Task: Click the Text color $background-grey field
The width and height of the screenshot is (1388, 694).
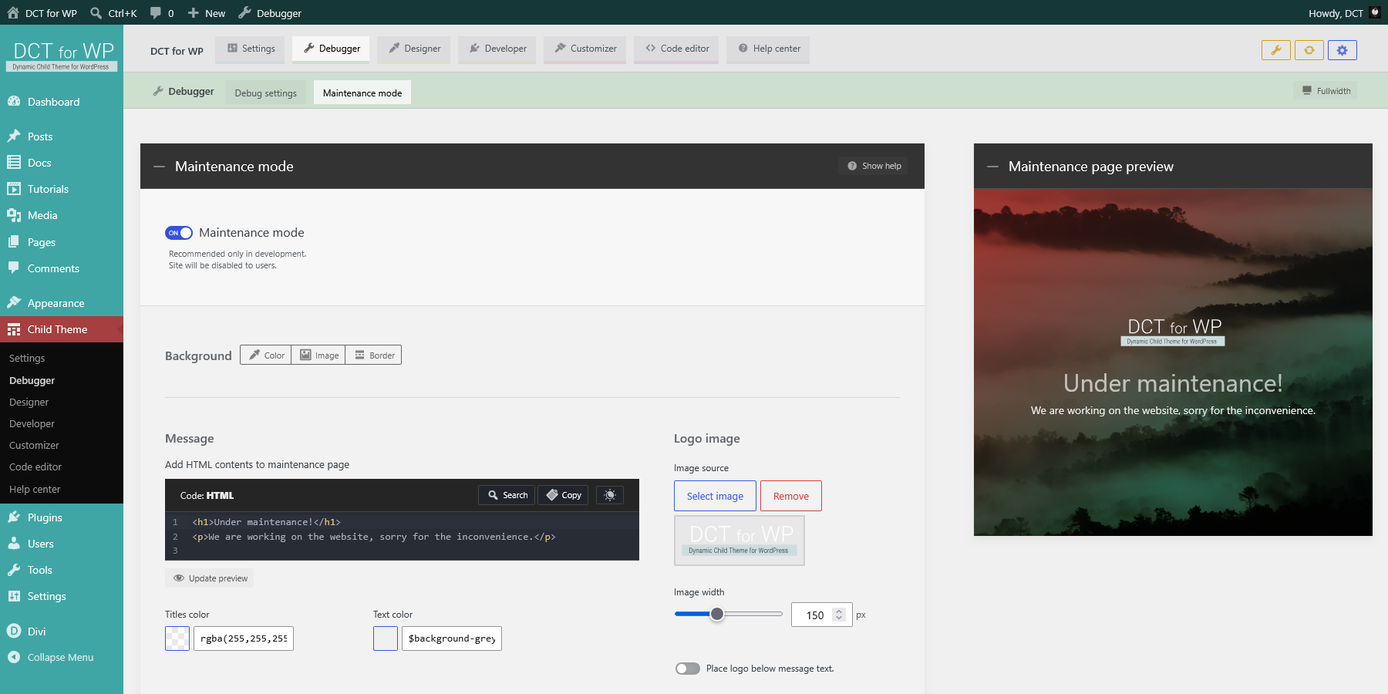Action: tap(452, 638)
